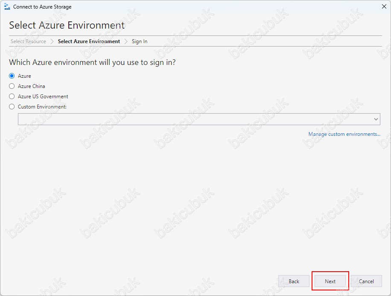This screenshot has width=391, height=296.
Task: Click the Back button
Action: pos(294,281)
